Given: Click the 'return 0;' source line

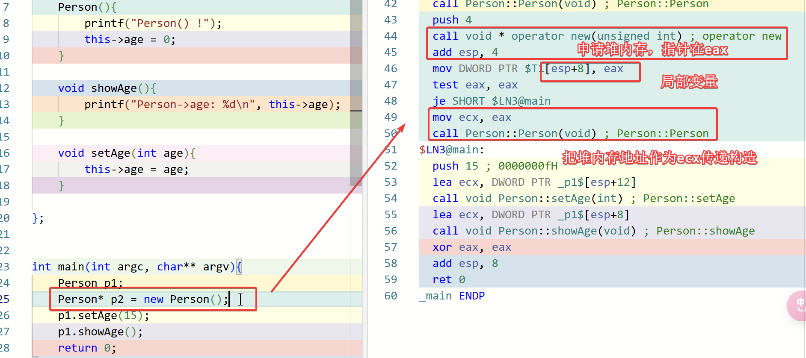Looking at the screenshot, I should [87, 348].
